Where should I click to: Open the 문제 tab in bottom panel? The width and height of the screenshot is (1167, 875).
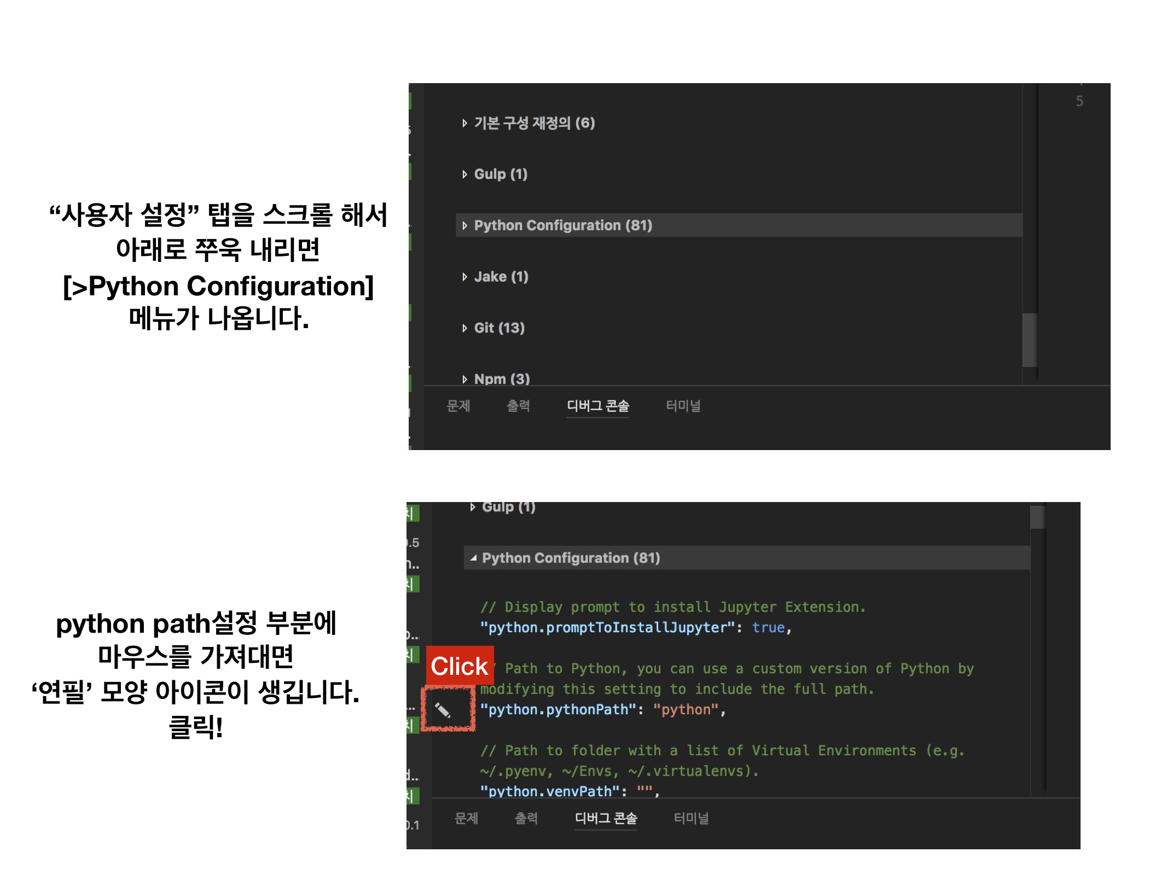(467, 818)
